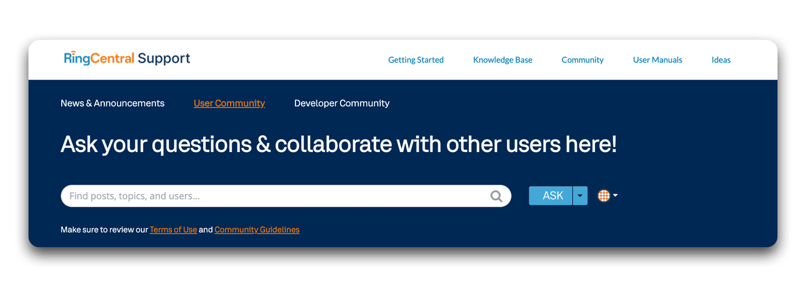Expand the caret next to user avatar

tap(615, 196)
